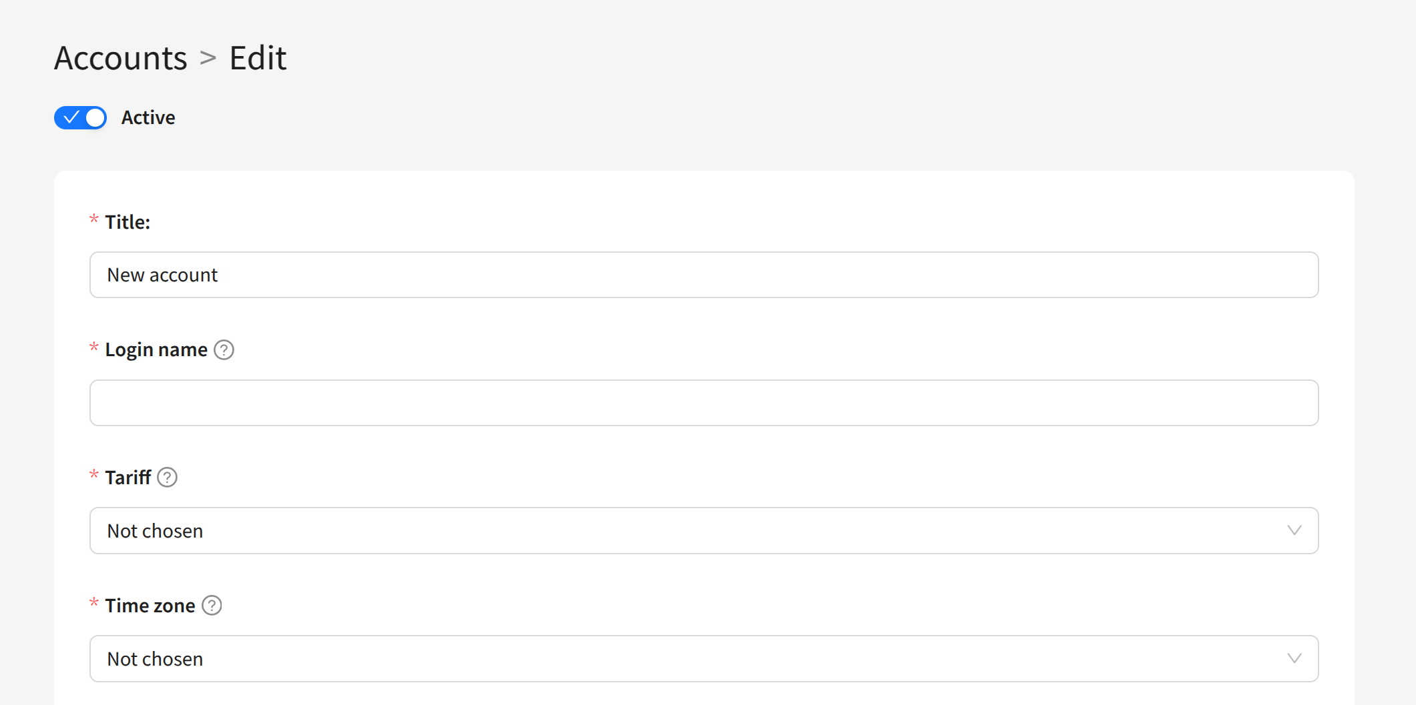The image size is (1416, 705).
Task: Click the red asterisk beside Tariff
Action: 94,475
